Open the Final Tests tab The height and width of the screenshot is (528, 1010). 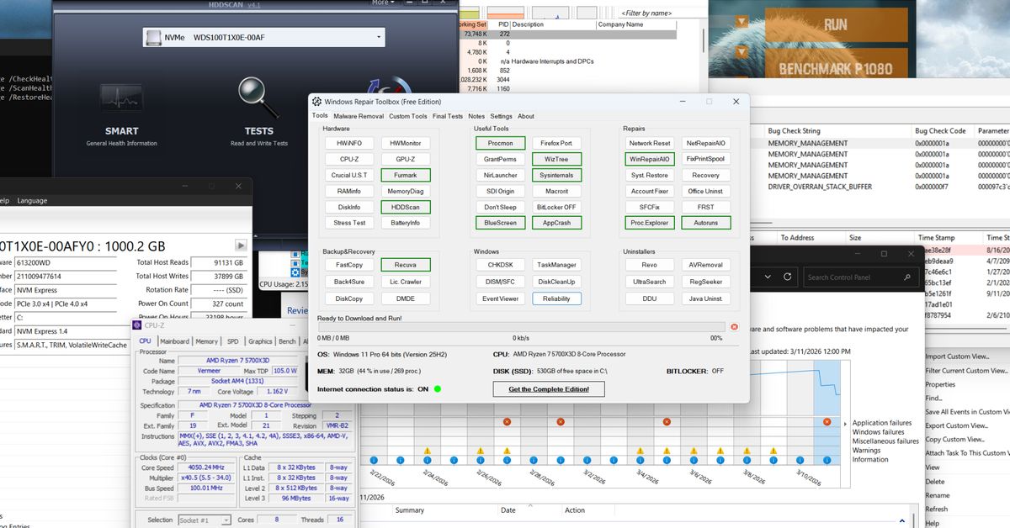pyautogui.click(x=447, y=116)
